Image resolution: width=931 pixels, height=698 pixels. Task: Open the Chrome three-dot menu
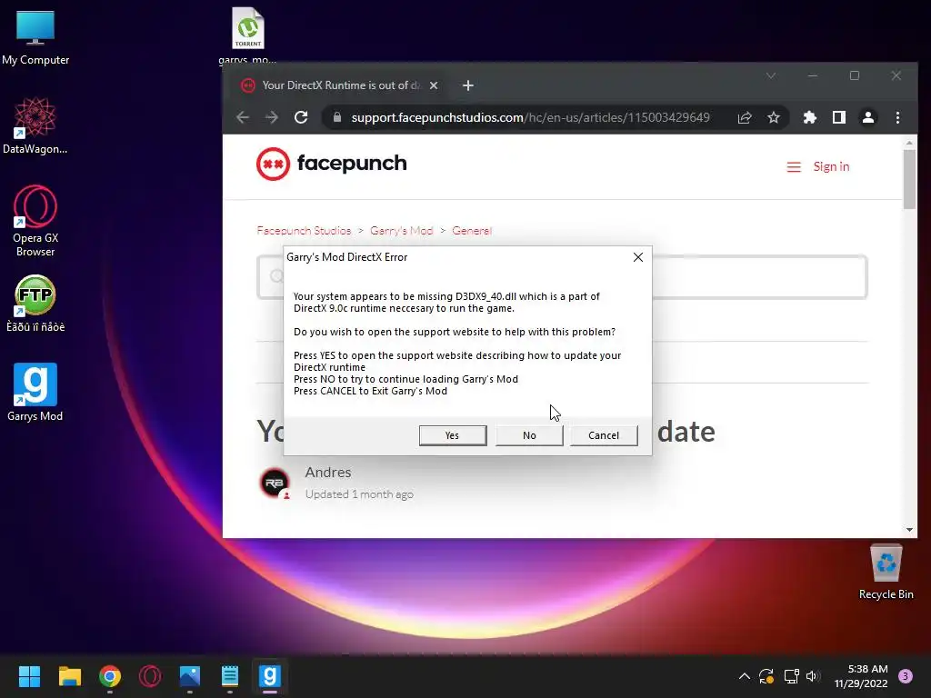(897, 117)
